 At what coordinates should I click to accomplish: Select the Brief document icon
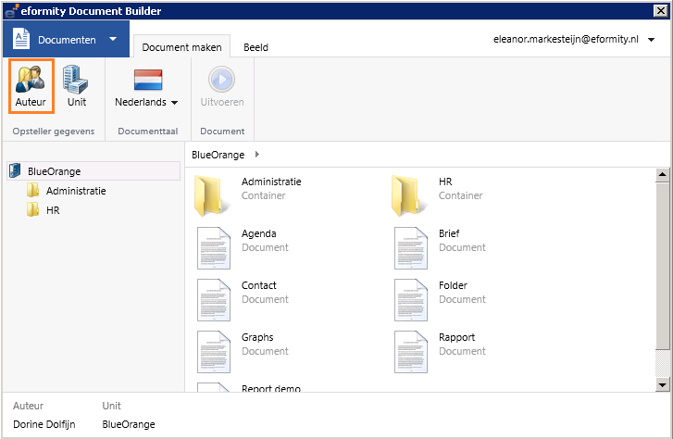point(411,248)
